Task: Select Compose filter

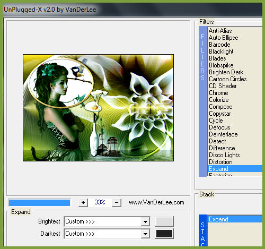Action: tap(235, 107)
